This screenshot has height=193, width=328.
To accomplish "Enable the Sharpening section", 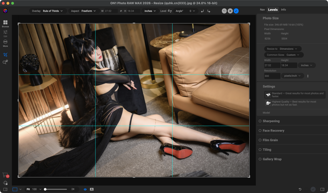I will [260, 121].
